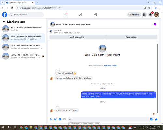The width and height of the screenshot is (163, 130).
Task: Click the blue 'Hello, yes the house' message
Action: 118,95
